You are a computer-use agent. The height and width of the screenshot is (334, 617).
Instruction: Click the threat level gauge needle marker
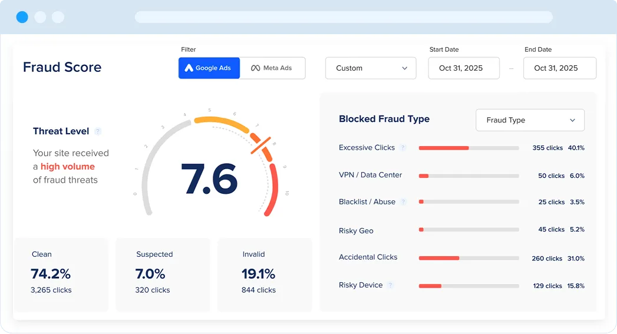tap(261, 145)
